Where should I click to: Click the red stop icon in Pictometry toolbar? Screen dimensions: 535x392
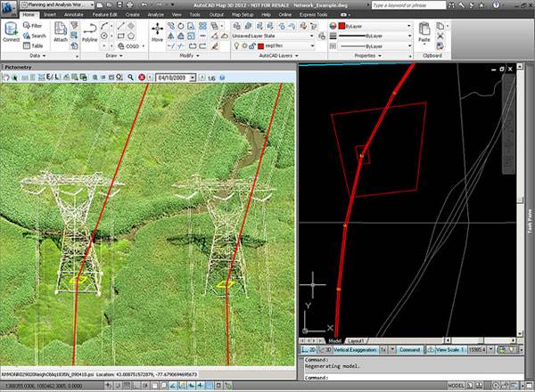point(141,78)
